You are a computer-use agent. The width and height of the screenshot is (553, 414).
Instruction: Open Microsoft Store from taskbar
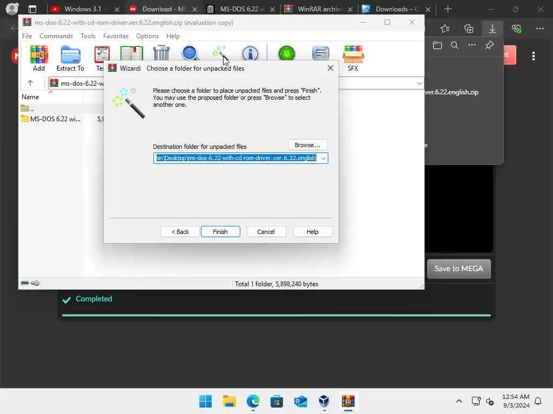coord(276,401)
